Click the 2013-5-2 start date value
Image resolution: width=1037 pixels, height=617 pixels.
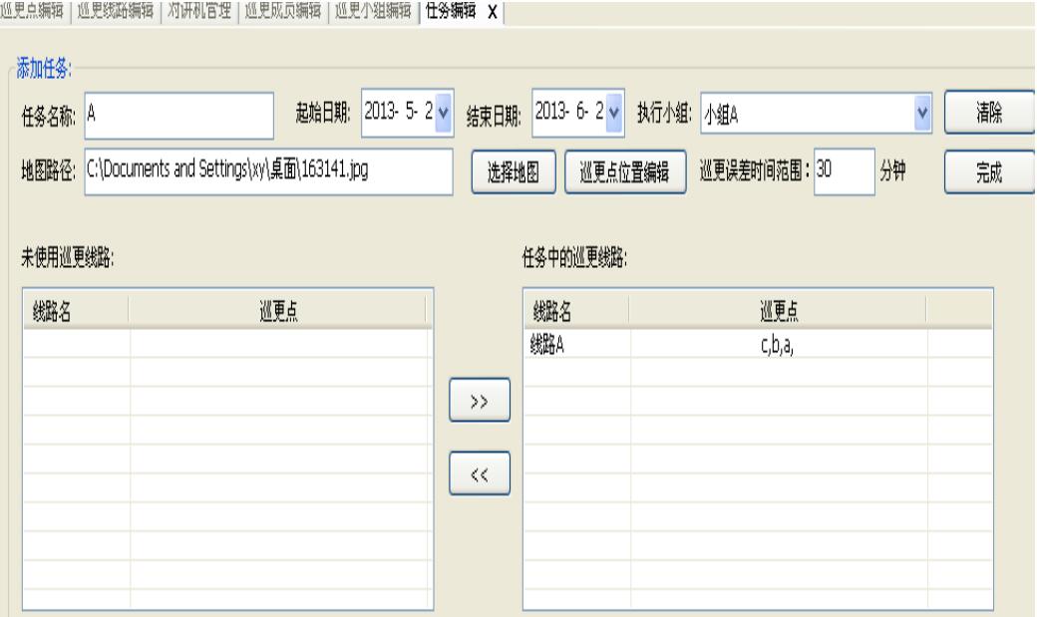[398, 112]
